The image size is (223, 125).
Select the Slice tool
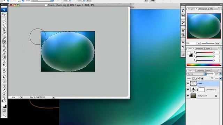pyautogui.click(x=4, y=33)
